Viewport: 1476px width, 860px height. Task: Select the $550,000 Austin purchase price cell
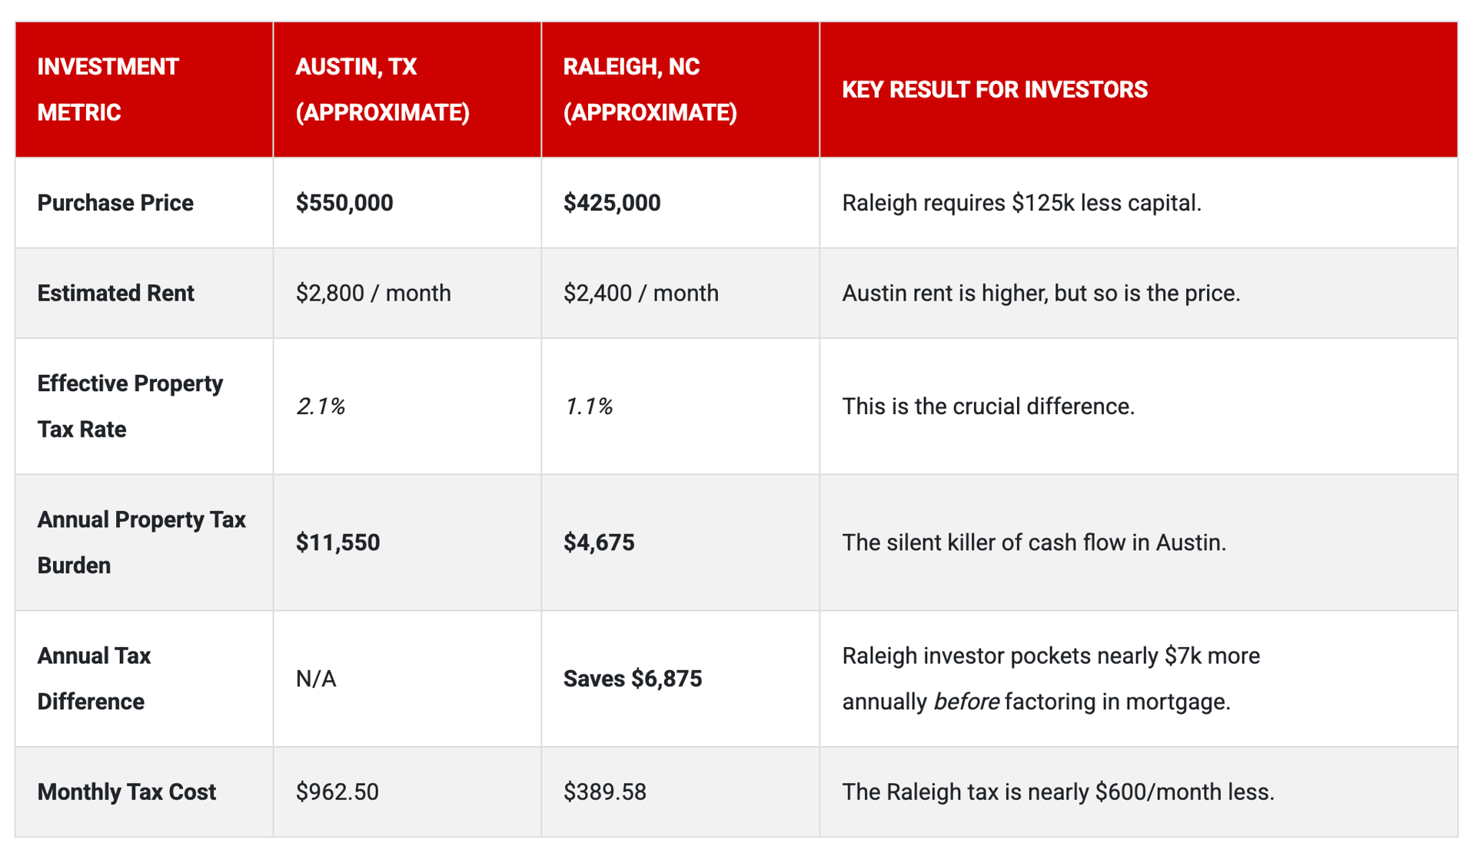pos(344,203)
